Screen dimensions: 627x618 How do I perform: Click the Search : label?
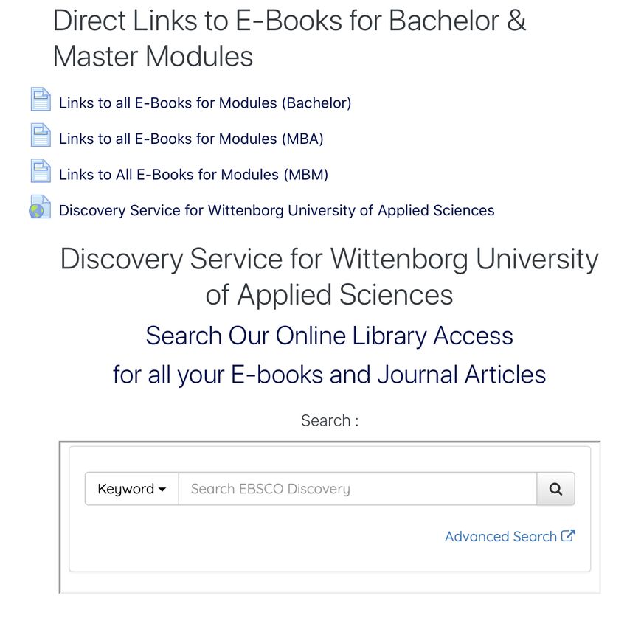330,420
